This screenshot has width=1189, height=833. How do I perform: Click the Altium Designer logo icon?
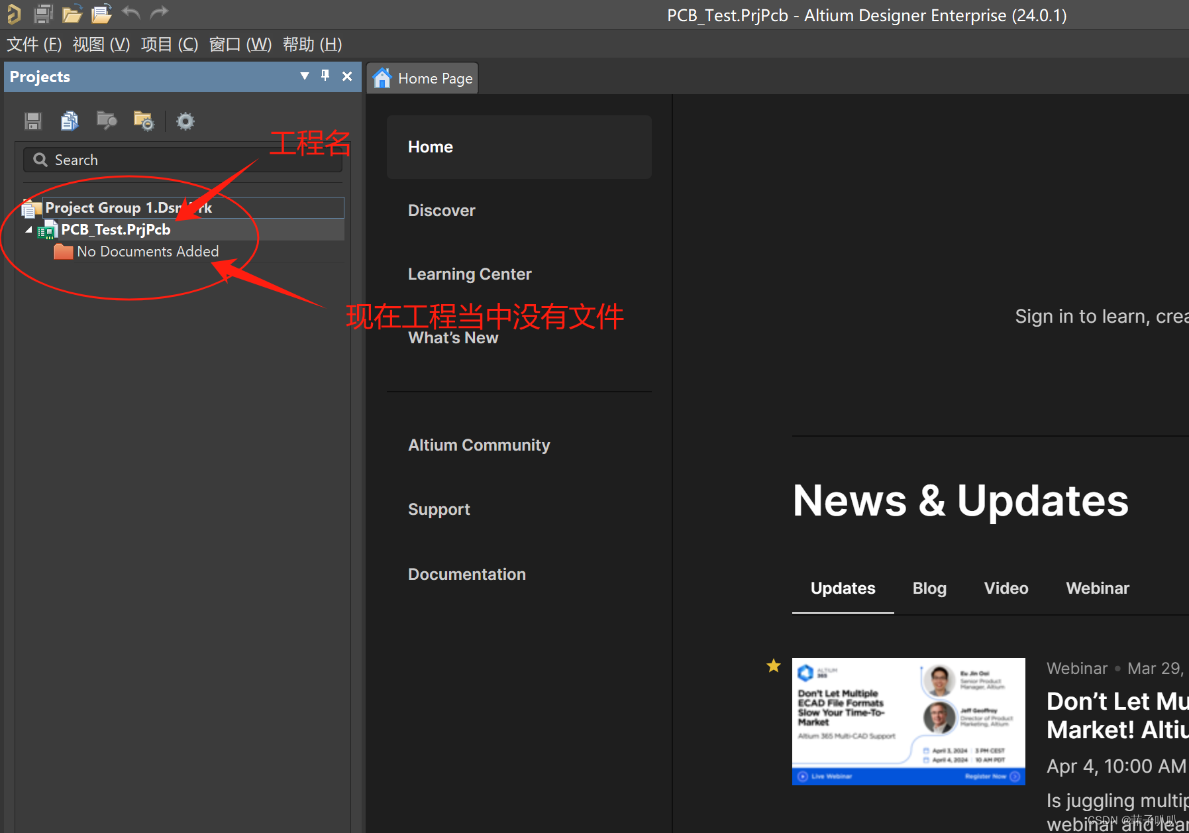(x=13, y=14)
